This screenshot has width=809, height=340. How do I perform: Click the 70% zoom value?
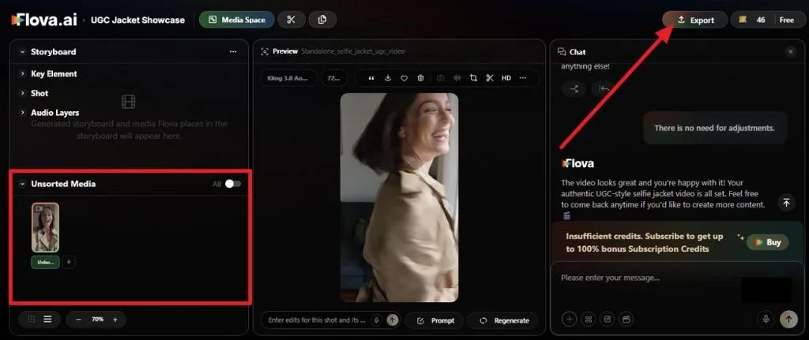(x=97, y=319)
